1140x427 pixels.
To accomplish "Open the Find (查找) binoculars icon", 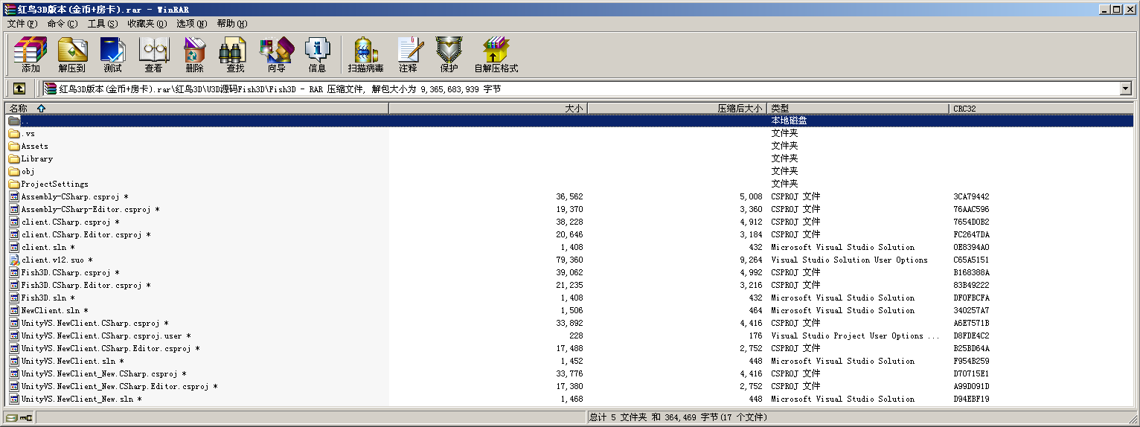I will tap(235, 54).
